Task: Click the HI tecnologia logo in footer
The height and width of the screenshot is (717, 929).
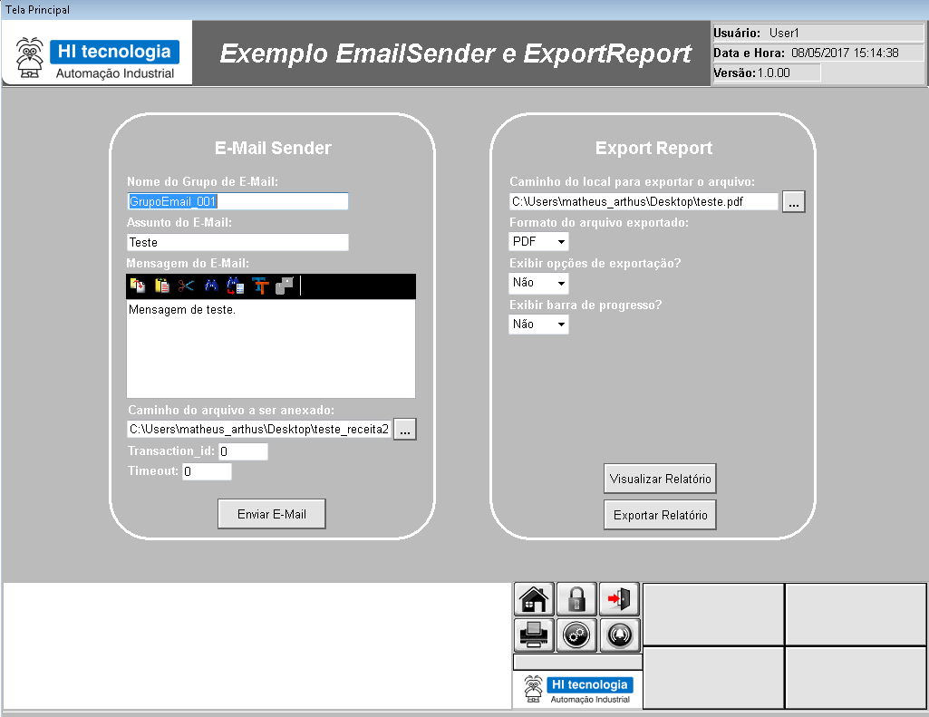Action: 577,689
